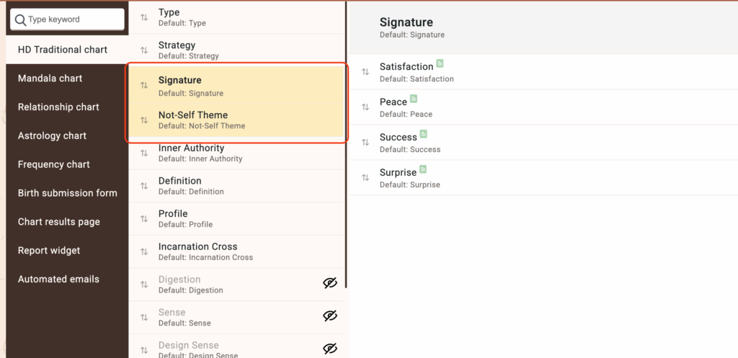738x358 pixels.
Task: Click the sort arrows beside Inner Authority
Action: pyautogui.click(x=144, y=153)
